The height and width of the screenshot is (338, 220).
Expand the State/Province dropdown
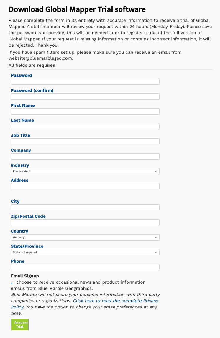[85, 252]
